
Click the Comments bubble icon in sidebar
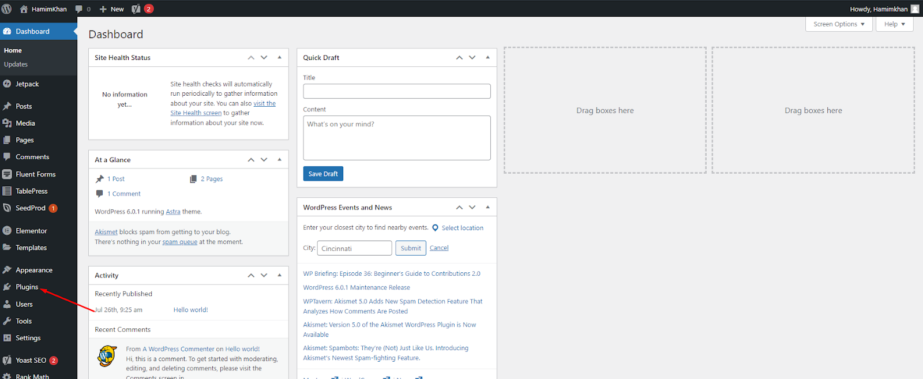tap(7, 156)
